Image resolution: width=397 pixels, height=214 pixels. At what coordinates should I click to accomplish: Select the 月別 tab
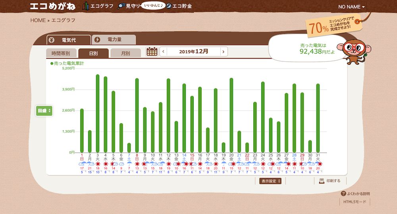click(125, 53)
